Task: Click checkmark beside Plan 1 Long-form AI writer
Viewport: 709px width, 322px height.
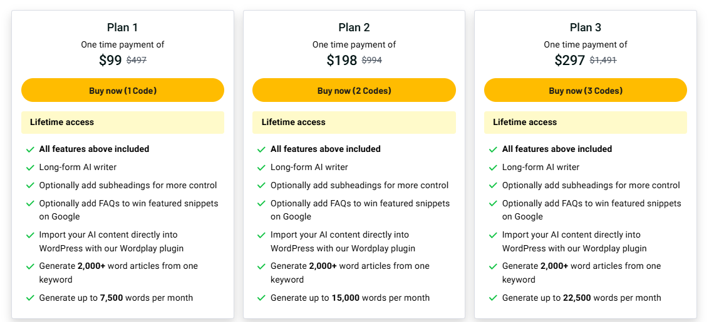Action: [x=30, y=168]
